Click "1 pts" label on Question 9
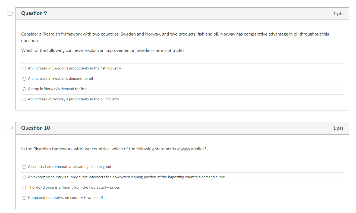Screen dimensions: 356x213 pyautogui.click(x=338, y=13)
